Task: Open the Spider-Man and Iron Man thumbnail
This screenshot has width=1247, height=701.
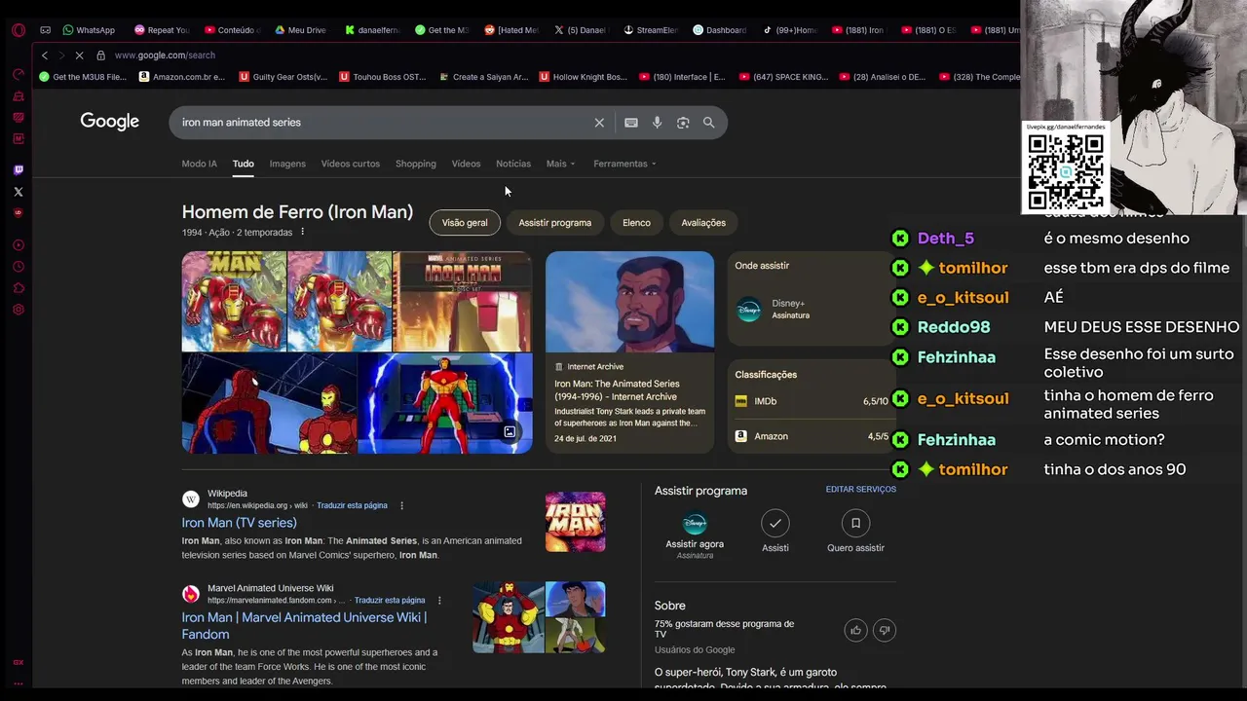Action: (x=269, y=403)
